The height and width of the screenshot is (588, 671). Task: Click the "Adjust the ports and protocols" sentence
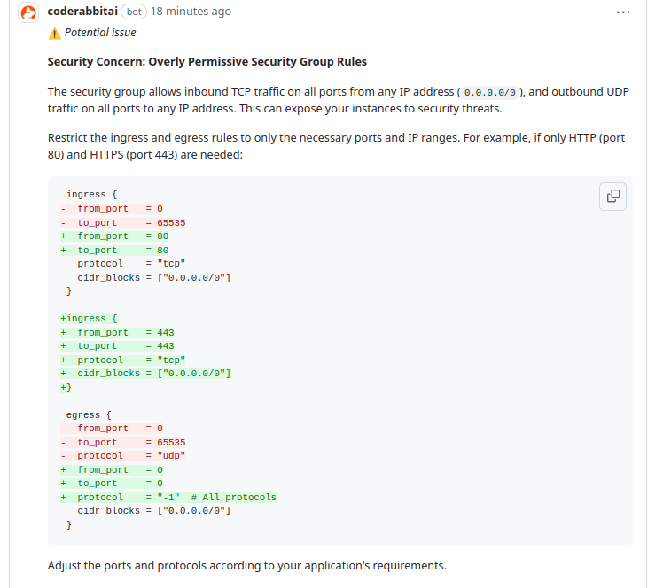[246, 566]
